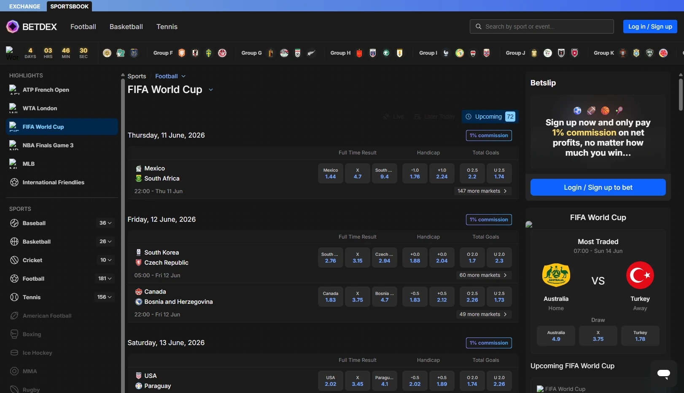Click Login / Sign up to bet
The height and width of the screenshot is (393, 684).
coord(598,187)
